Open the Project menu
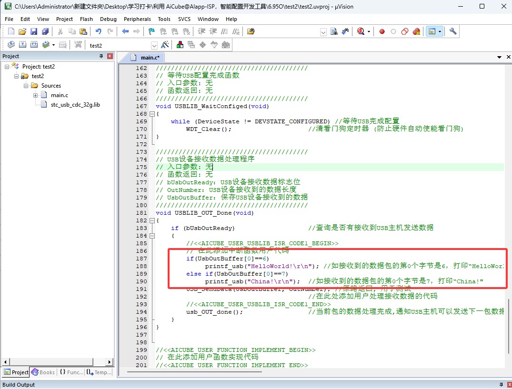512x389 pixels. point(64,19)
